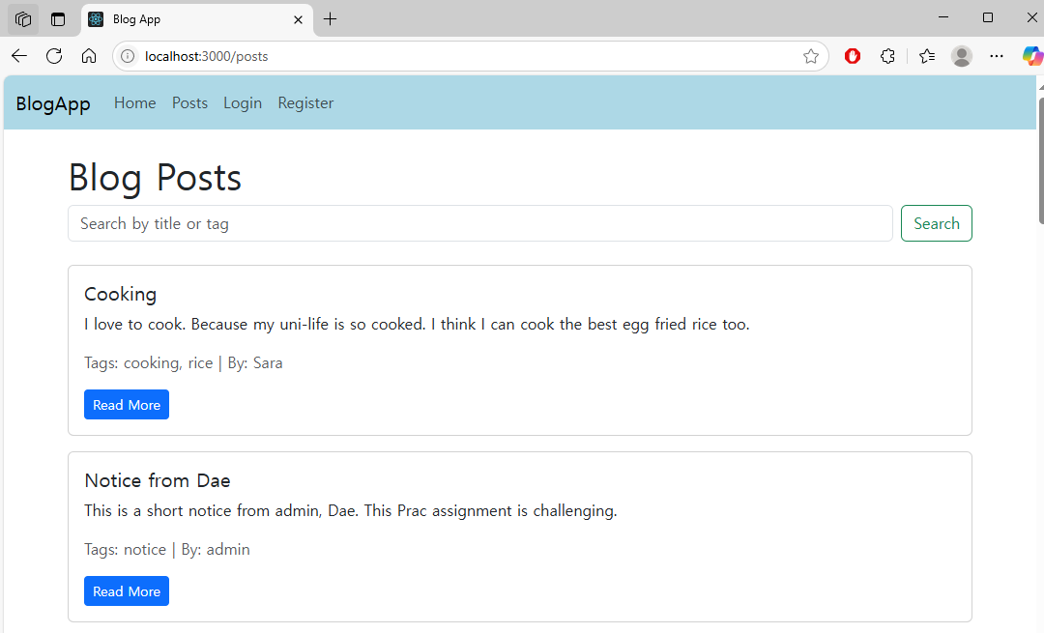
Task: Bookmark page with star icon
Action: point(810,56)
